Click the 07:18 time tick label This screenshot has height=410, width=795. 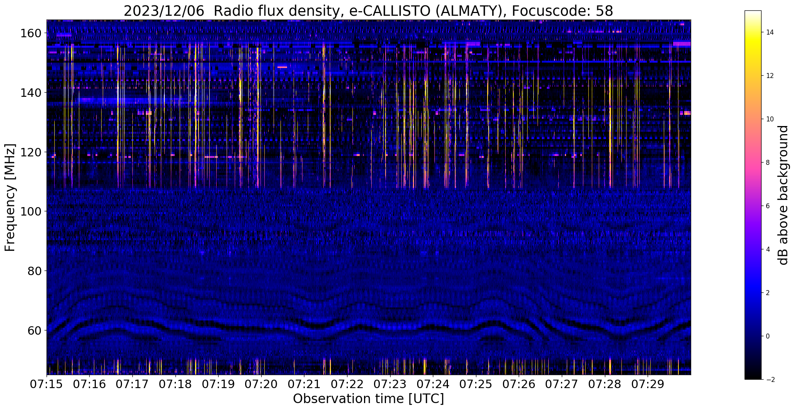click(x=175, y=384)
